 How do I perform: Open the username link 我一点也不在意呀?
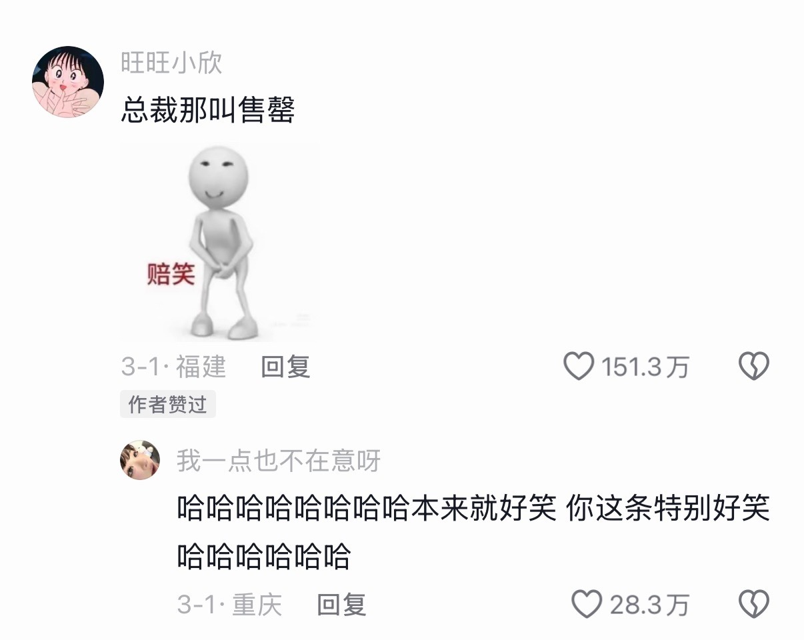[279, 461]
